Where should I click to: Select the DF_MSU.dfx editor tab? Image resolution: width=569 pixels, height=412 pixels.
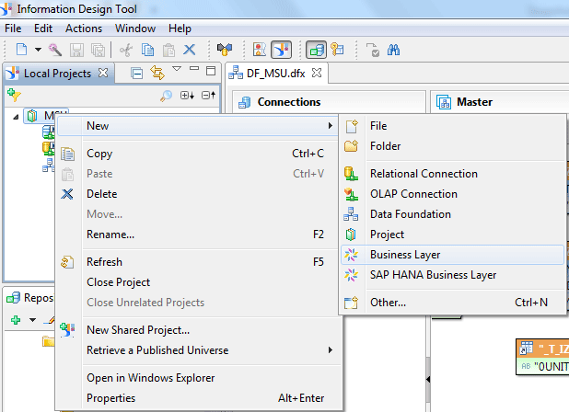pos(275,74)
